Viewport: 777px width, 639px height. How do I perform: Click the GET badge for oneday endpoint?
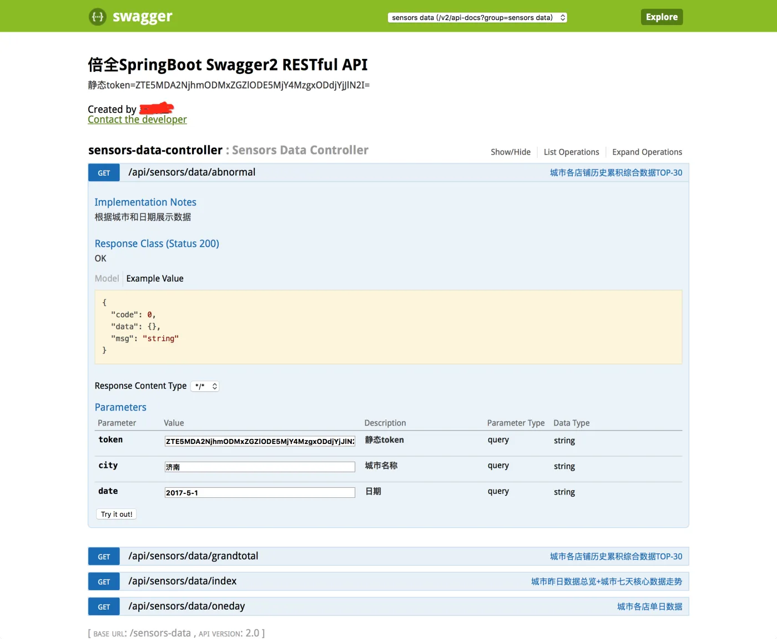(x=104, y=607)
